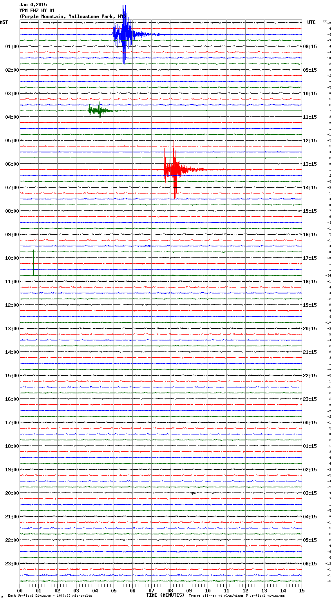Click the 18:00 MST row label
Image resolution: width=333 pixels, height=601 pixels.
pos(12,446)
